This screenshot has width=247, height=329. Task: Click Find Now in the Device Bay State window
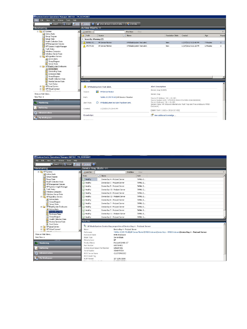130,172
